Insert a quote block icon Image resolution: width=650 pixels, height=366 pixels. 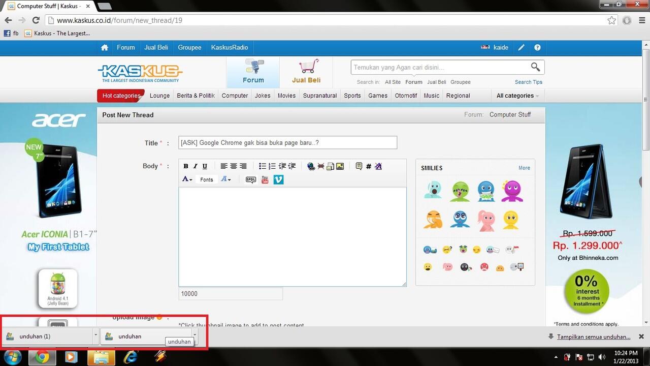coord(359,166)
